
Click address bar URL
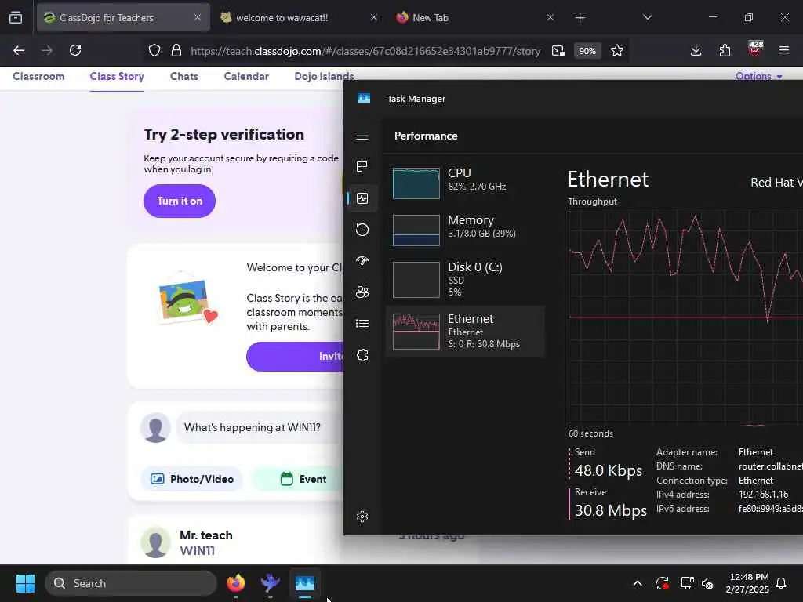tap(365, 51)
